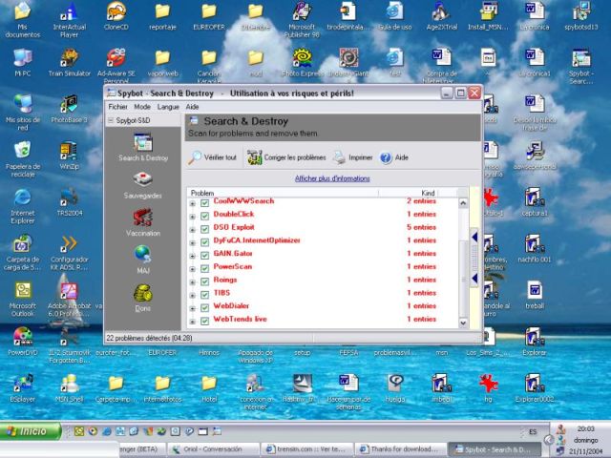
Task: Select Search & Destroy sidebar icon
Action: pyautogui.click(x=142, y=143)
